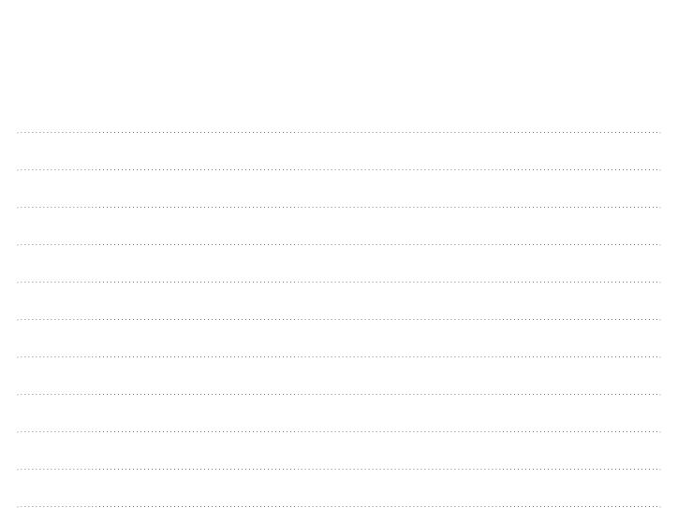Click the eighth dotted line

(x=339, y=395)
